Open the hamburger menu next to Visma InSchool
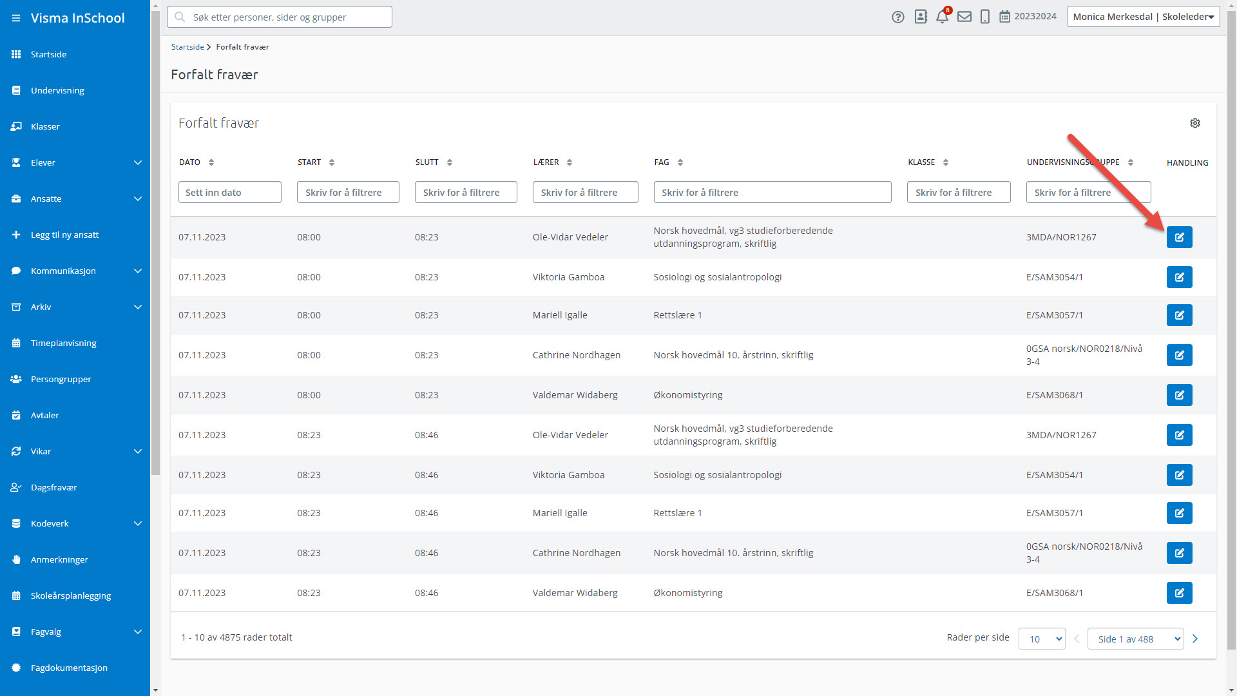 16,18
